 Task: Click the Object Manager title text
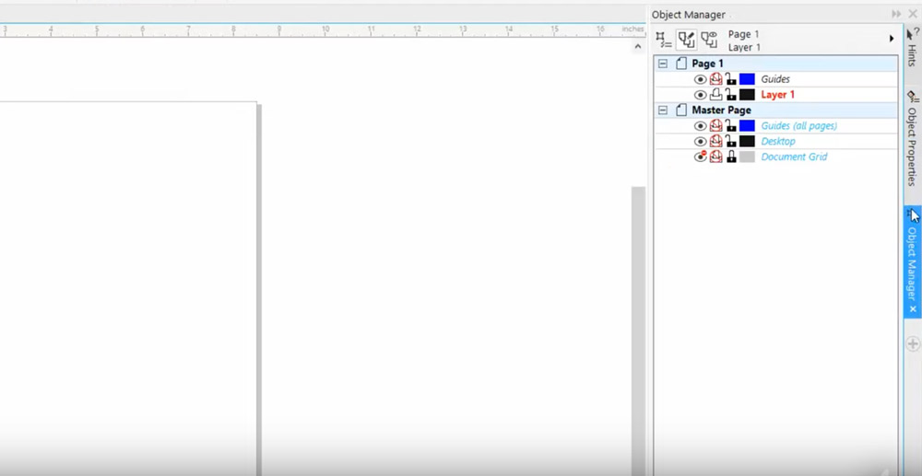coord(689,15)
